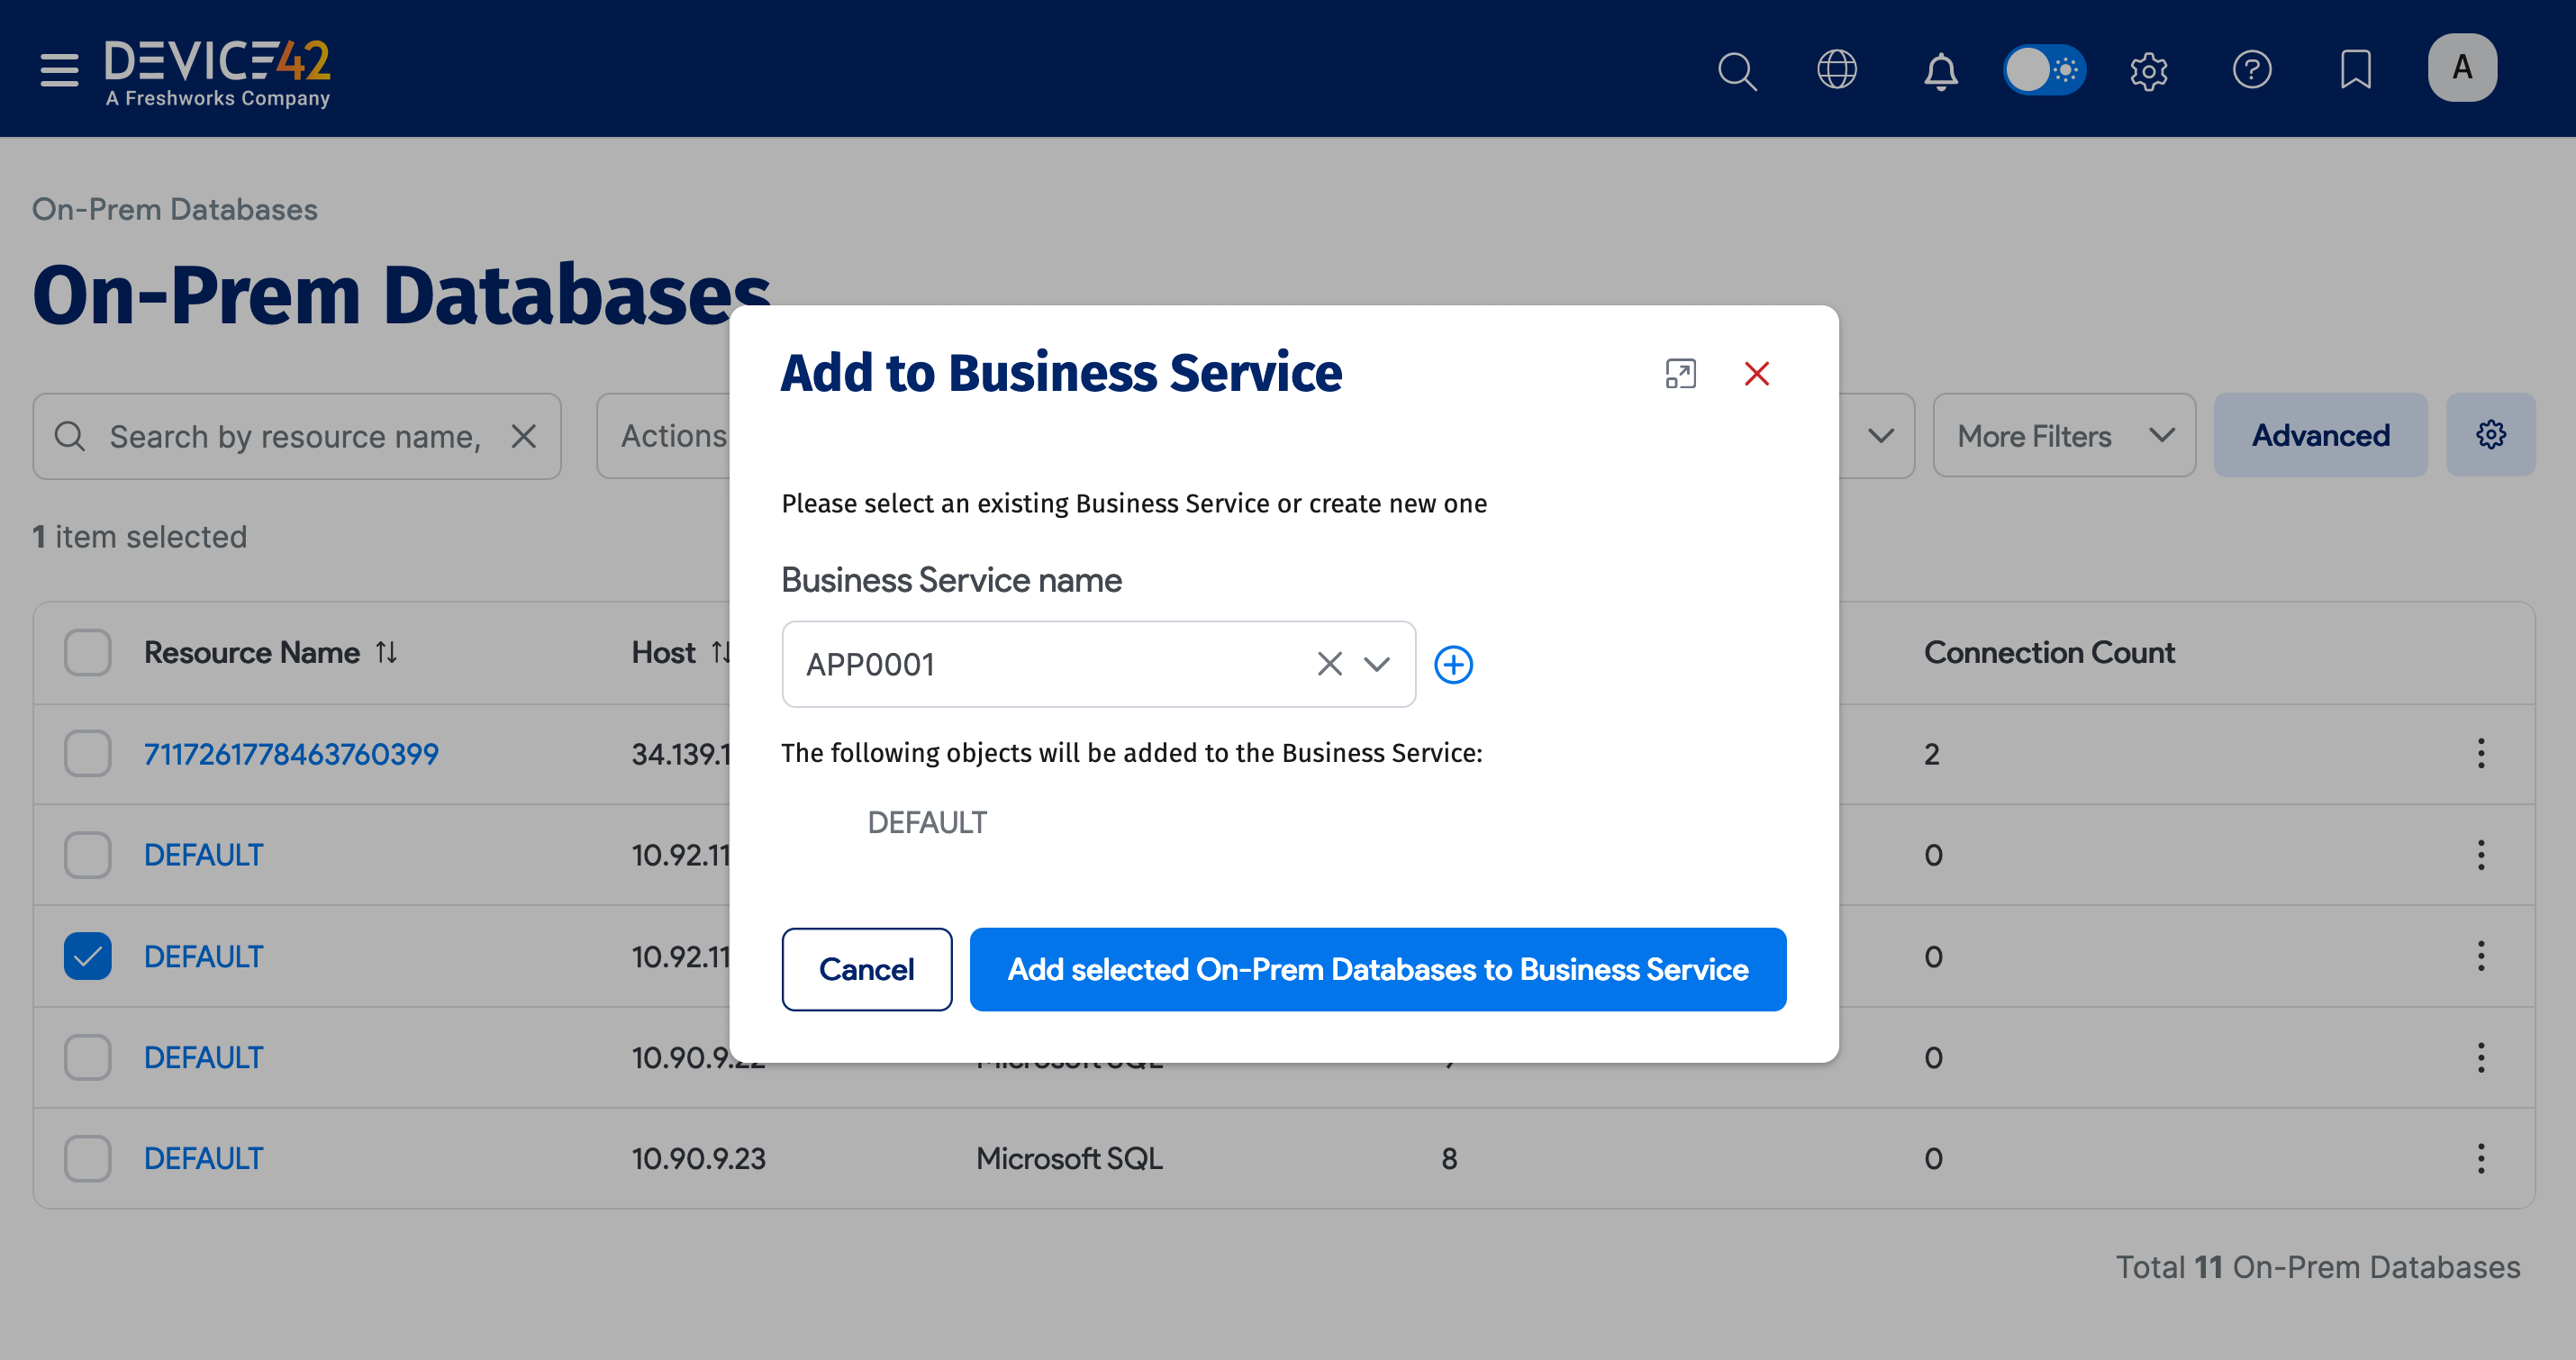
Task: Open the kebab menu for the last DEFAULT row
Action: (2482, 1158)
